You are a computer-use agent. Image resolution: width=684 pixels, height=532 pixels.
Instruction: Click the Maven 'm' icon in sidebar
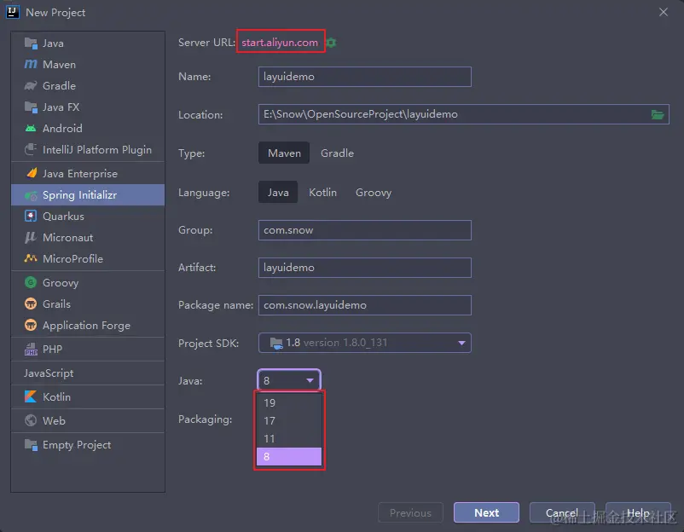click(x=31, y=64)
